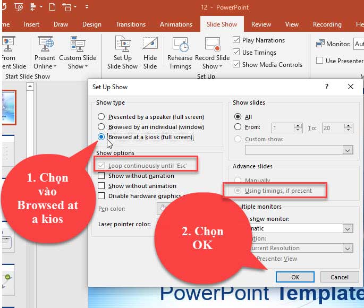Open the Review tab
This screenshot has width=364, height=308.
[x=261, y=24]
